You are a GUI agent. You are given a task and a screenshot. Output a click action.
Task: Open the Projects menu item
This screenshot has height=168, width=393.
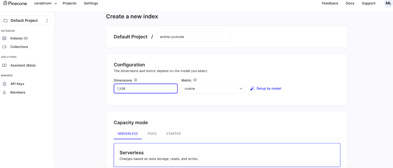click(69, 3)
